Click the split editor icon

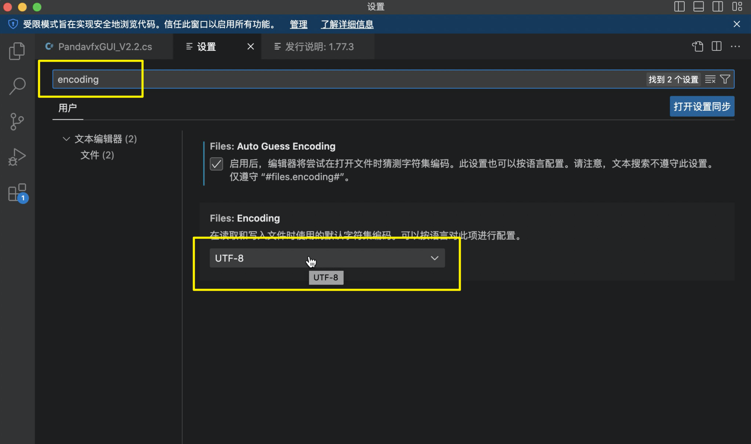tap(717, 47)
